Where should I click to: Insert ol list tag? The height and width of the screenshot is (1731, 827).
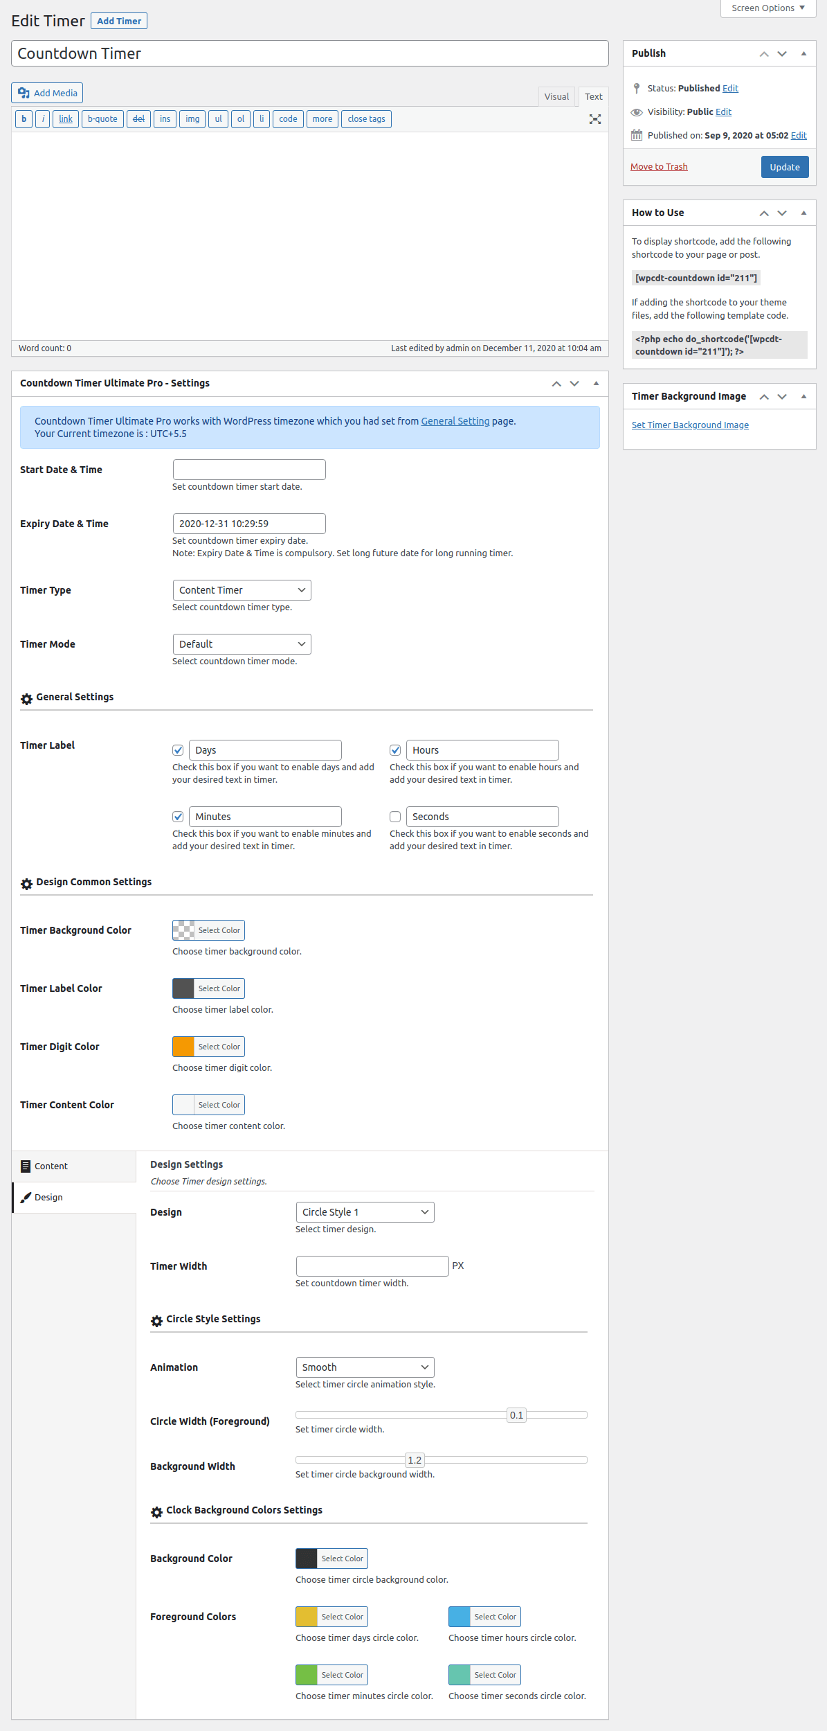[x=241, y=119]
